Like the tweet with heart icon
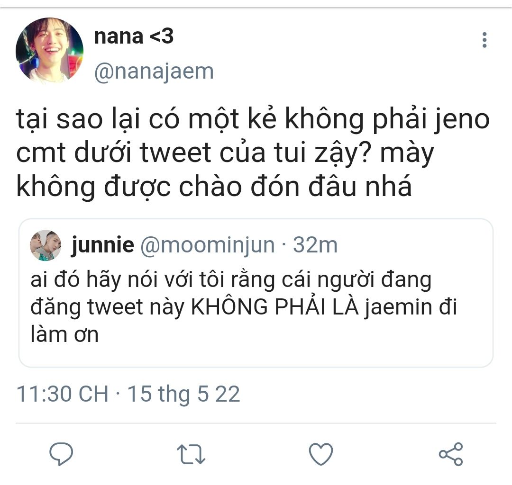 [321, 454]
